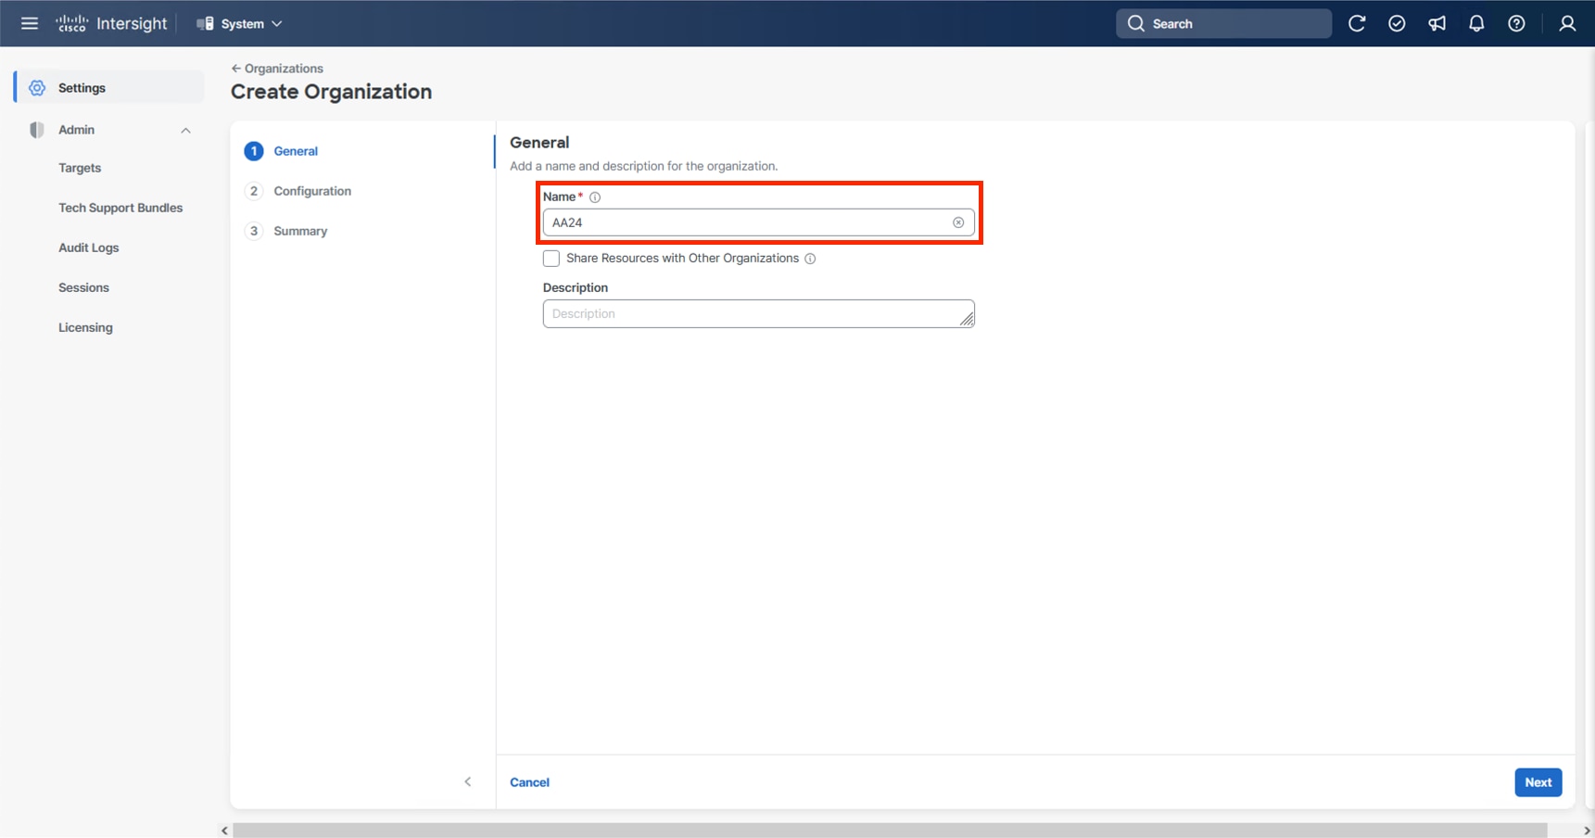The width and height of the screenshot is (1595, 838).
Task: Click the info icon beside Share Resources
Action: tap(810, 259)
